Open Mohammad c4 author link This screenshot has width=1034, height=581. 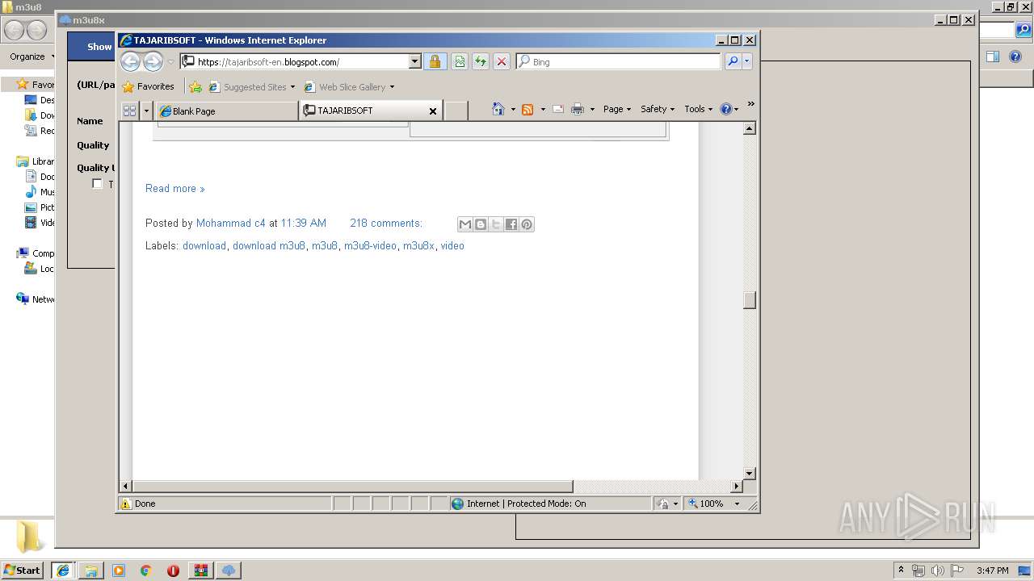231,224
